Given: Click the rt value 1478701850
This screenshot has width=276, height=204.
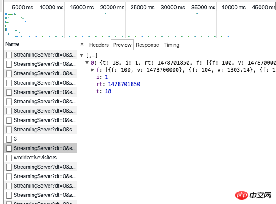Looking at the screenshot, I should pos(124,84).
